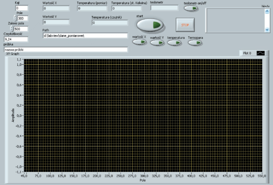
Task: Click the Temperatura (st. Kelwina) indicator
Action: click(x=126, y=8)
